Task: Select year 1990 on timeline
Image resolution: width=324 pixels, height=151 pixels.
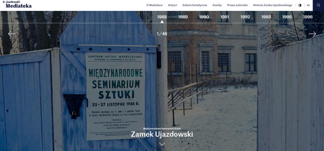Action: [x=204, y=17]
